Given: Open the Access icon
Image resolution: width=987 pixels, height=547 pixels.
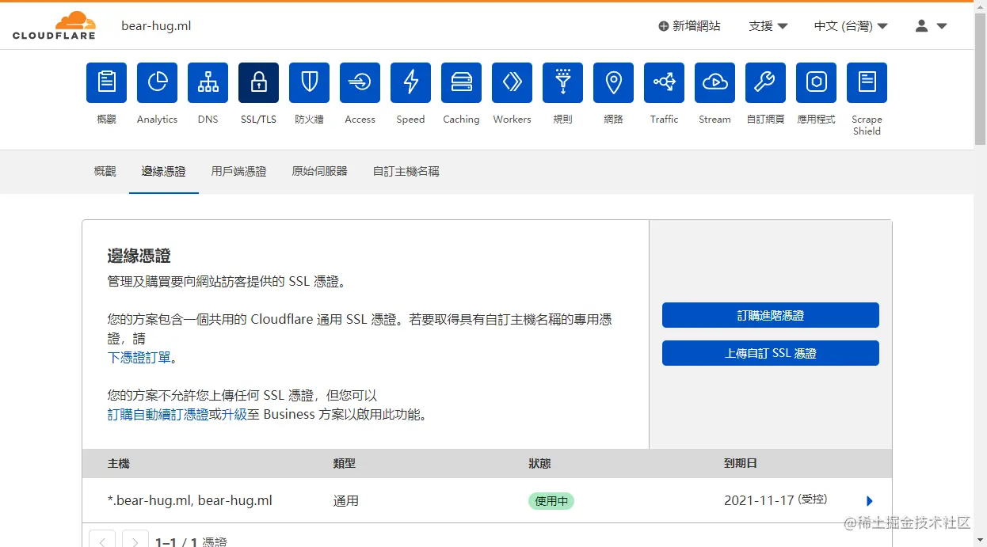Looking at the screenshot, I should (360, 82).
